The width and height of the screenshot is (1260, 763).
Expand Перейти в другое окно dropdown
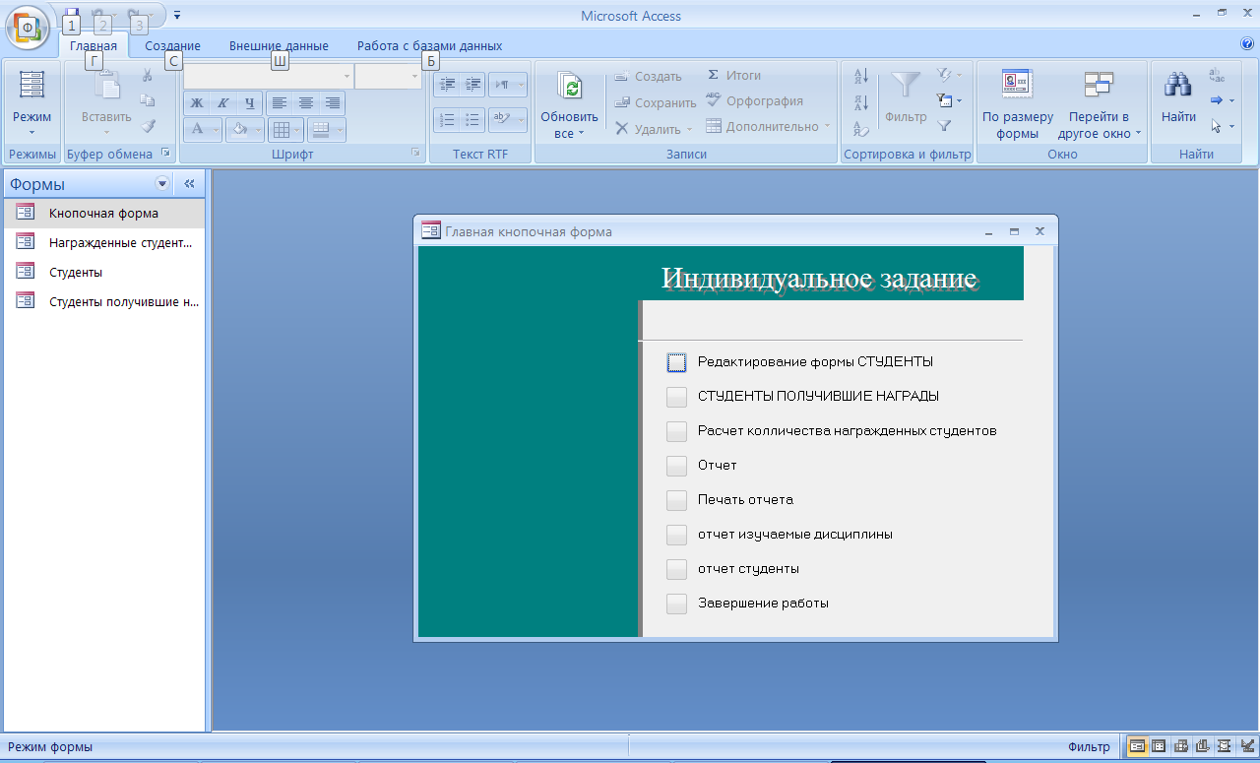pyautogui.click(x=1138, y=133)
